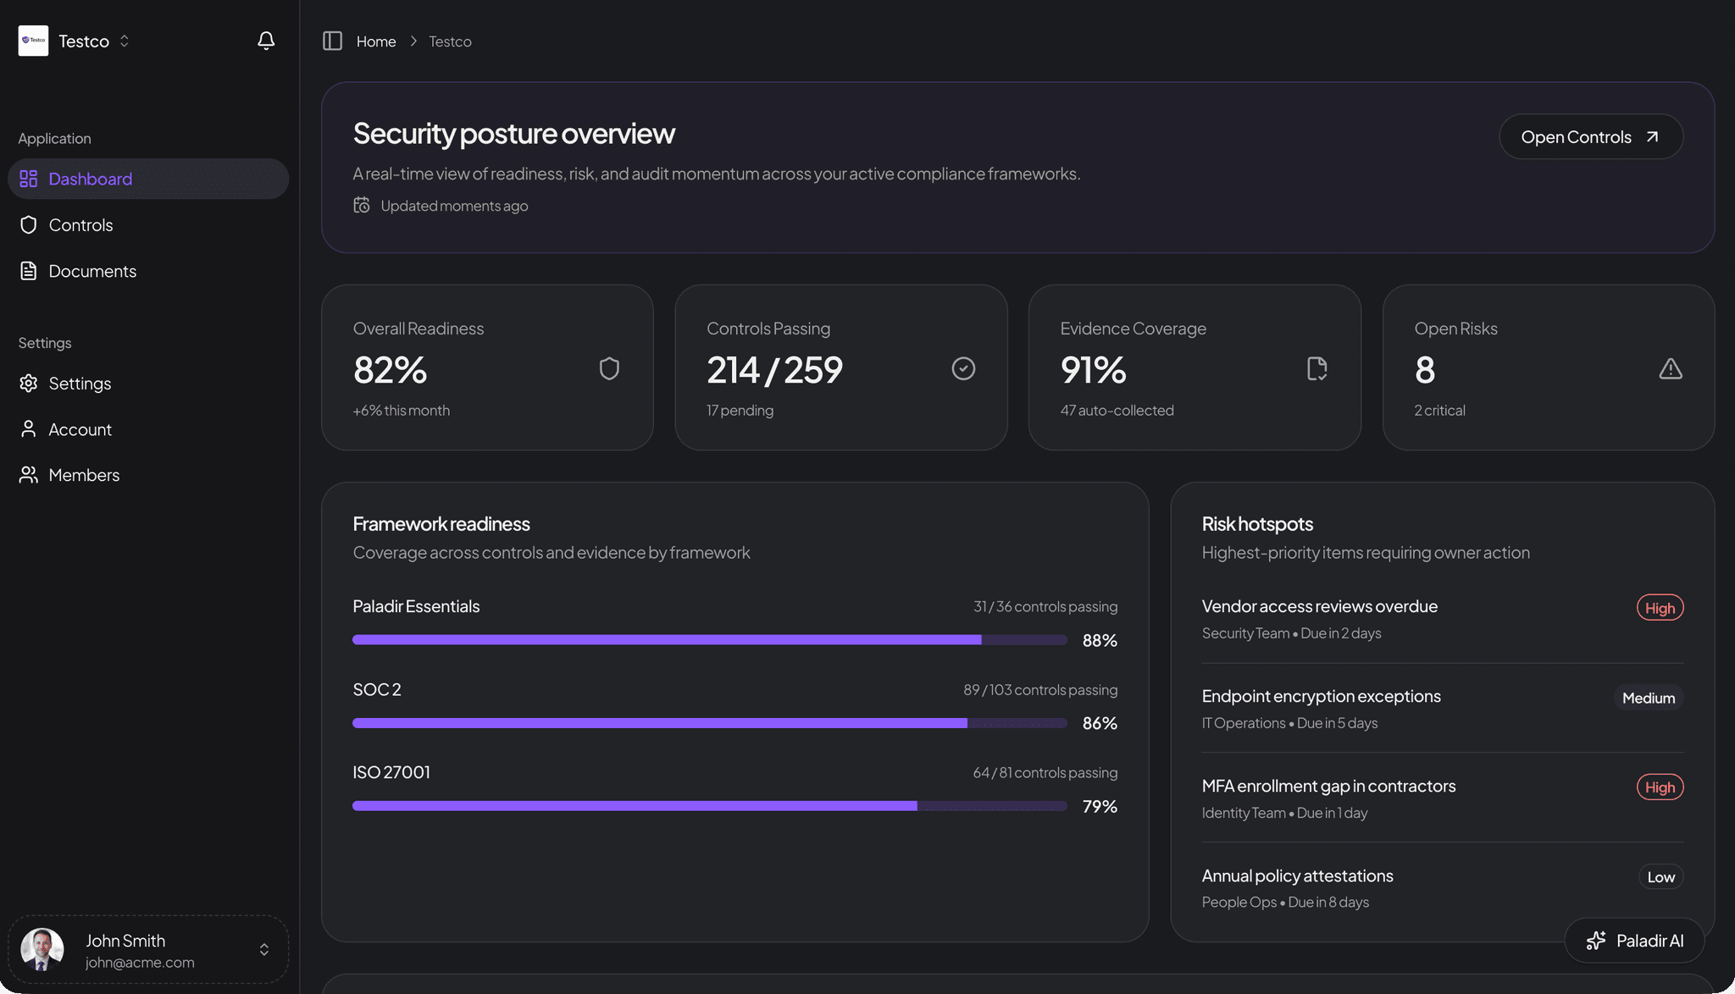
Task: Open Settings page from sidebar
Action: (148, 383)
